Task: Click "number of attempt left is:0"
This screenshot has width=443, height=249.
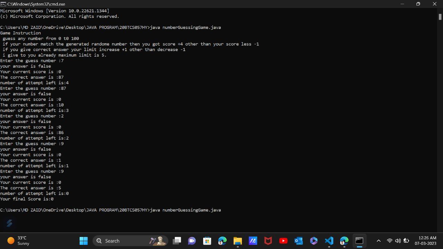Action: click(34, 193)
